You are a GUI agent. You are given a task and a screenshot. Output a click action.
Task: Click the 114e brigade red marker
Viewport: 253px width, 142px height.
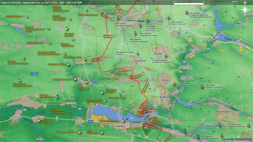click(x=174, y=84)
